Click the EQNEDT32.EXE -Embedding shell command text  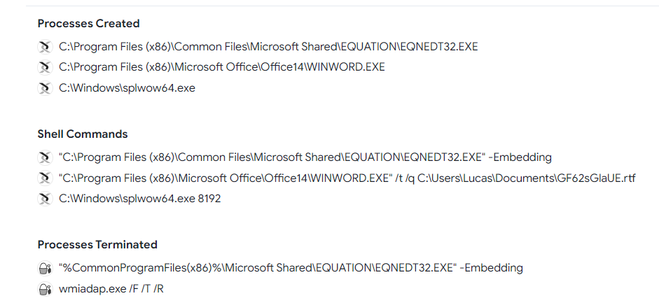coord(305,157)
